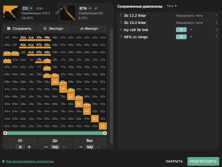The image size is (222, 167).
Task: Toggle the 22 hand cell
Action: pos(103,126)
